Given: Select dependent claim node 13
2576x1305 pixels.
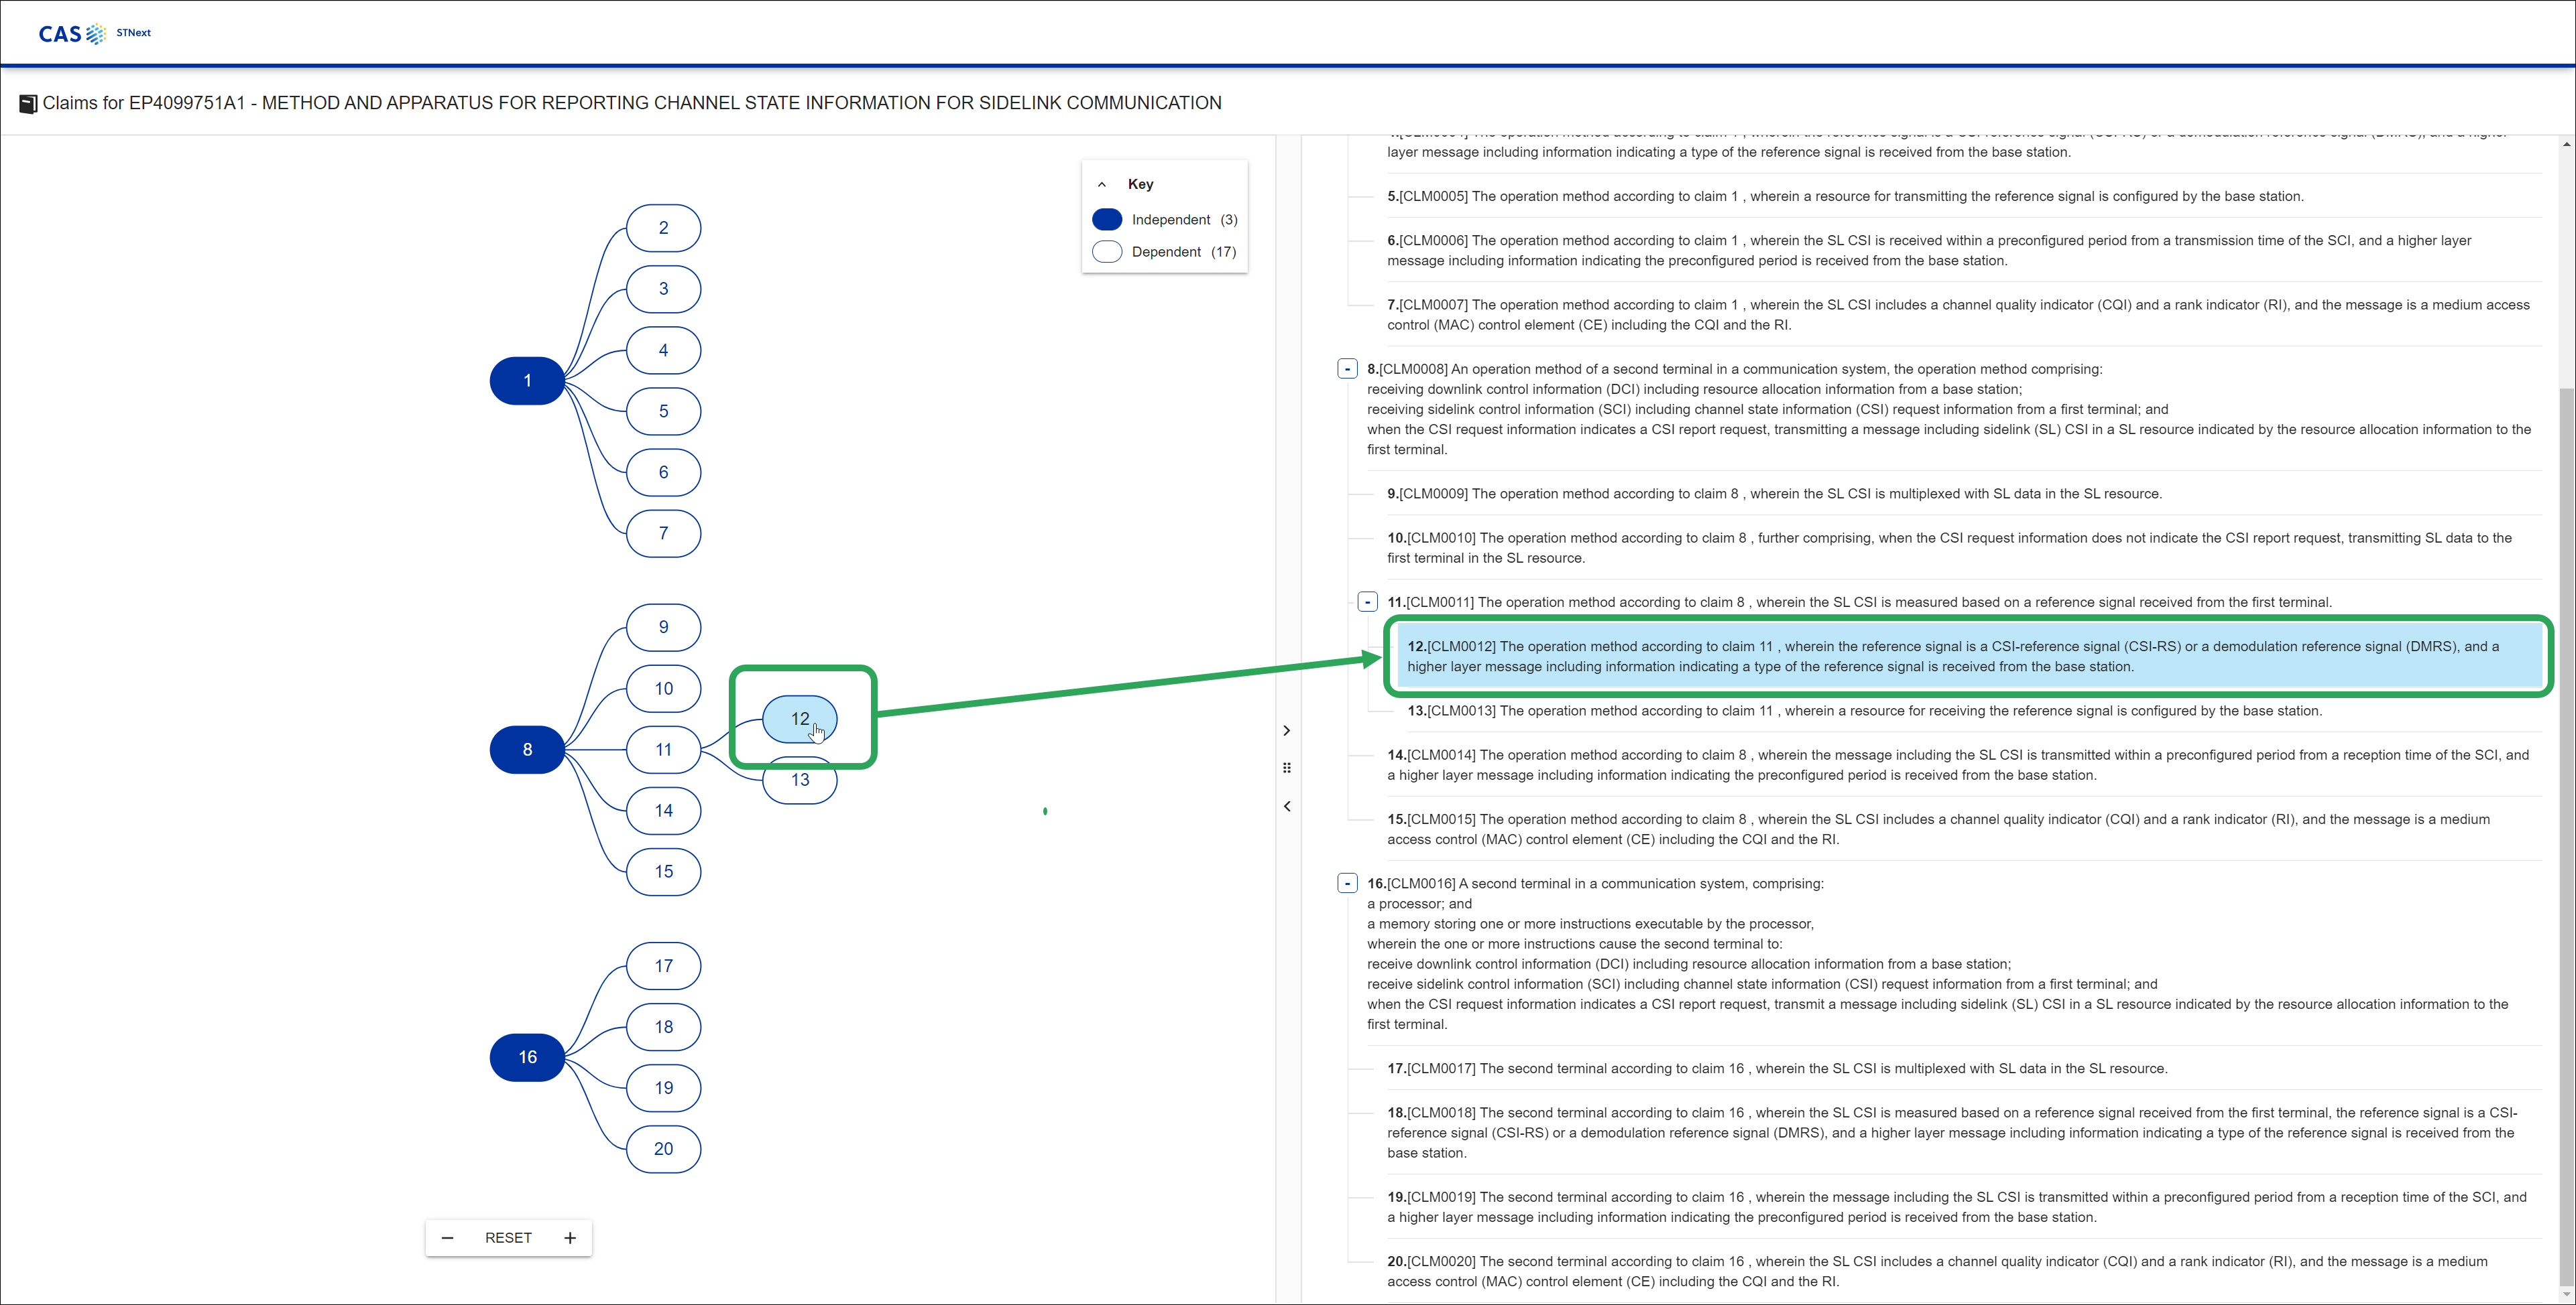Looking at the screenshot, I should (x=800, y=784).
